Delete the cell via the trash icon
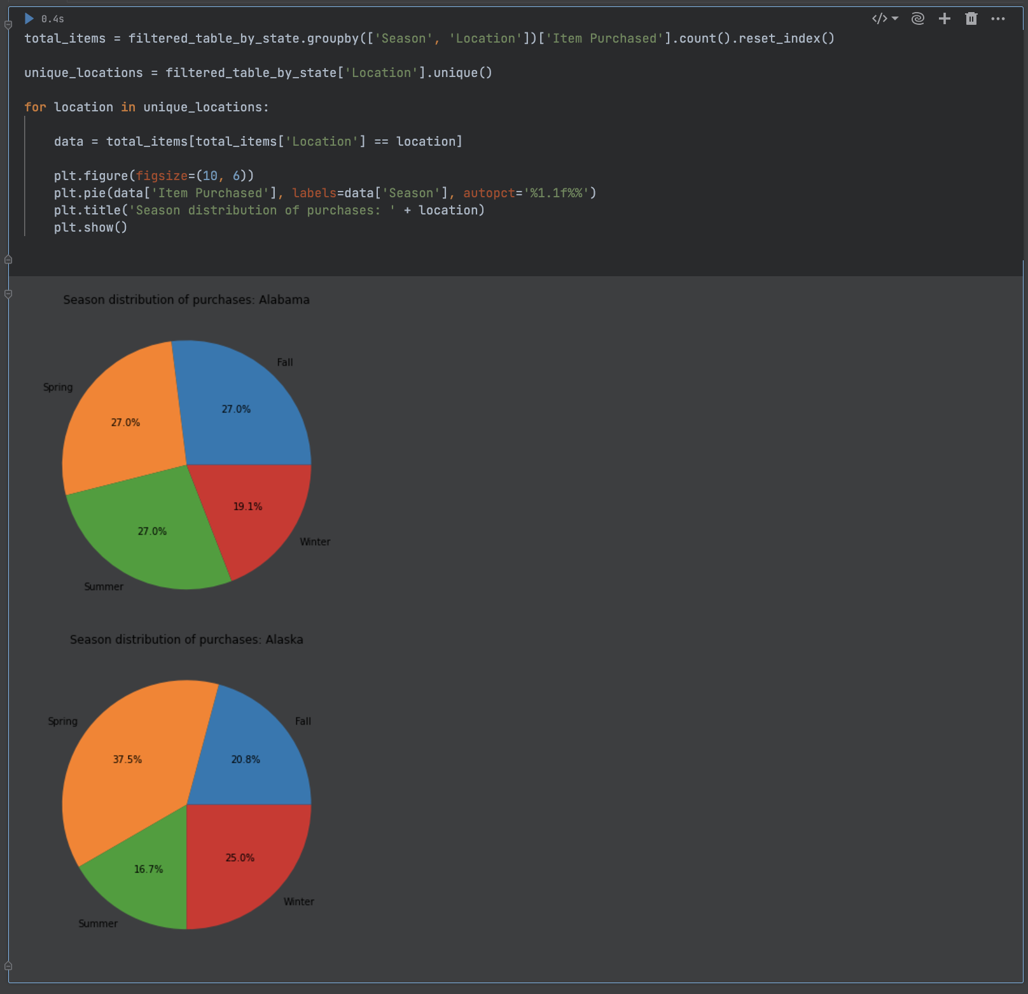Image resolution: width=1028 pixels, height=994 pixels. coord(971,18)
